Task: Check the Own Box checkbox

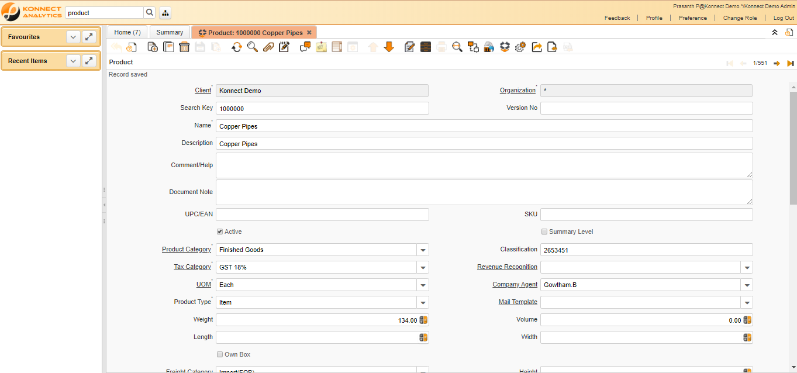Action: pos(220,354)
